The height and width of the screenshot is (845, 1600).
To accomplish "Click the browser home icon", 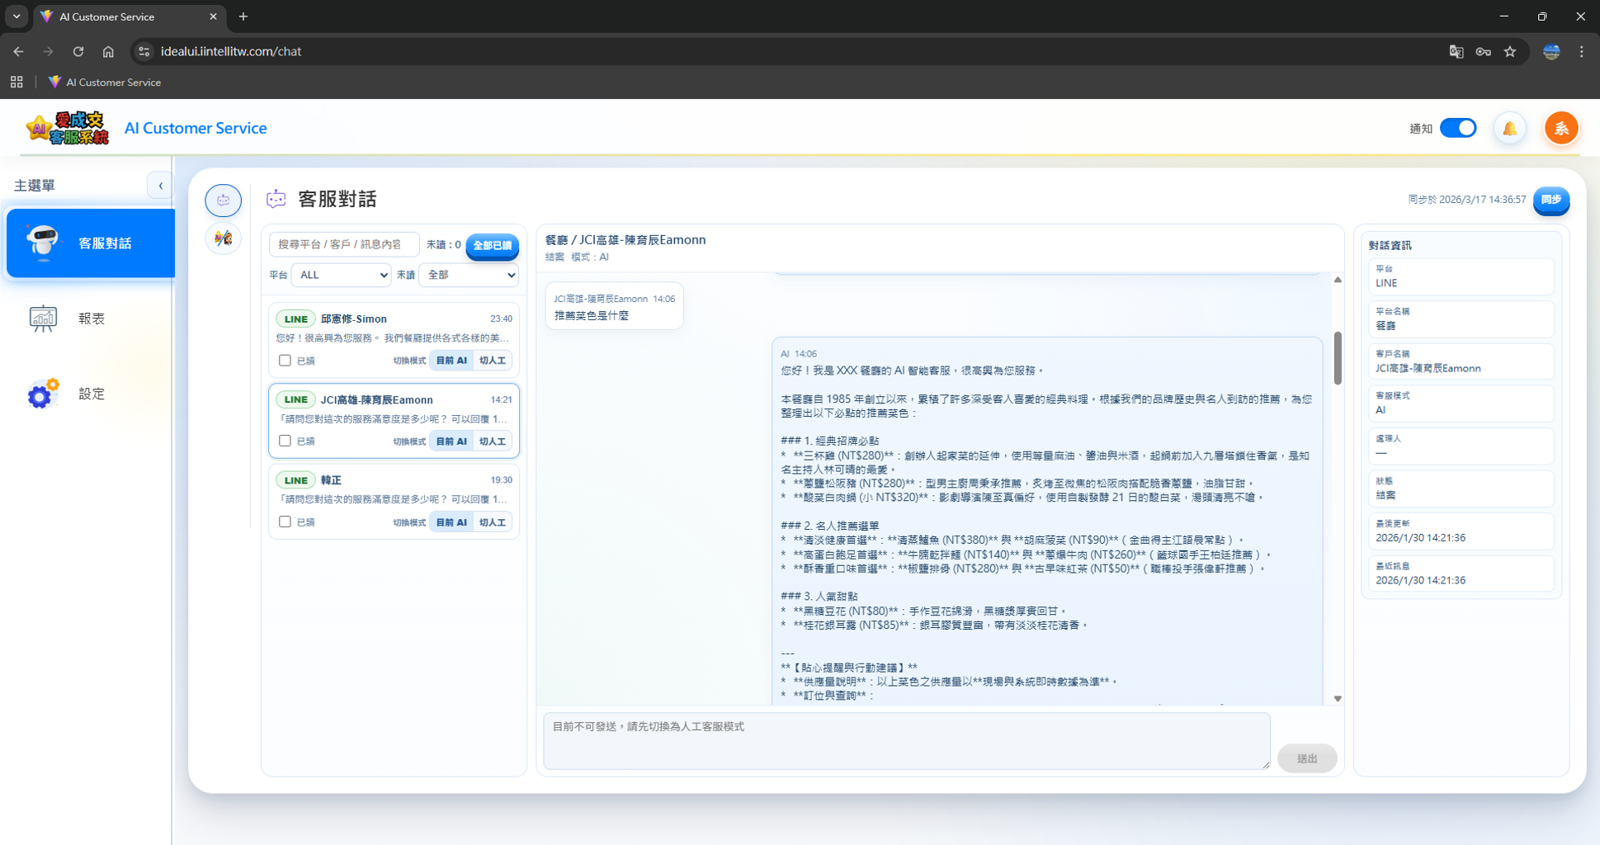I will [108, 51].
